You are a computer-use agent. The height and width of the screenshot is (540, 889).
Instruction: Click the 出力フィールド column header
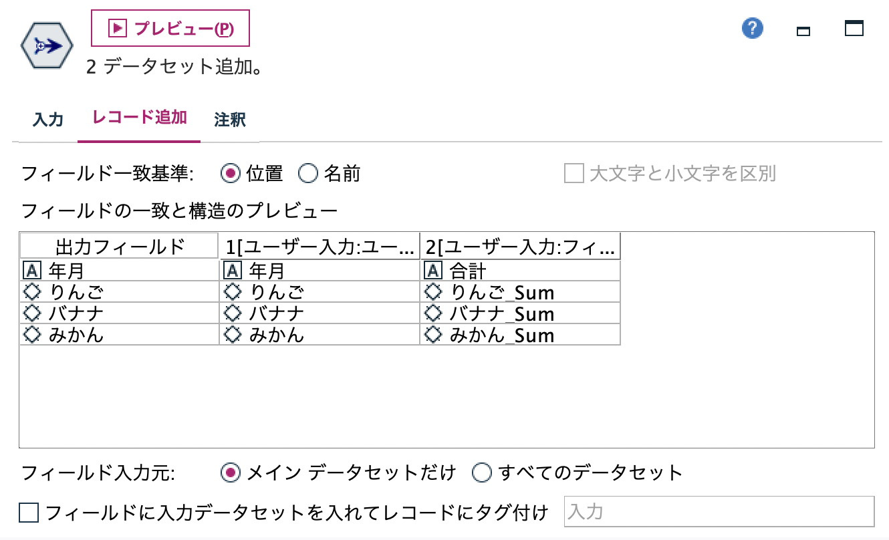pos(118,246)
